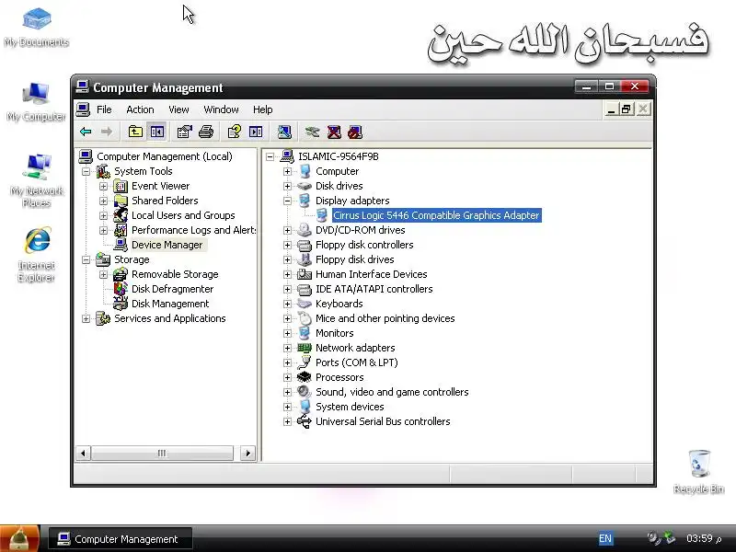
Task: Select My Network Places desktop icon
Action: [36, 180]
